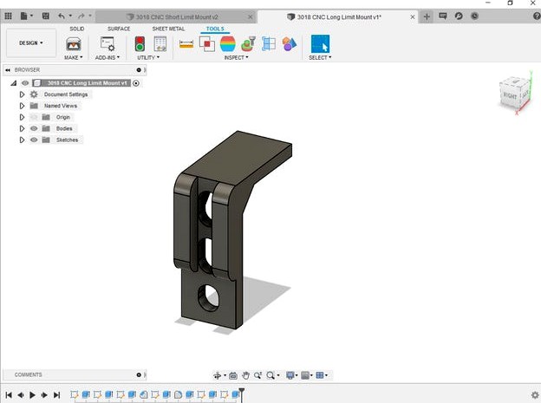541x403 pixels.
Task: Switch to the SHEET METAL ribbon tab
Action: tap(168, 29)
